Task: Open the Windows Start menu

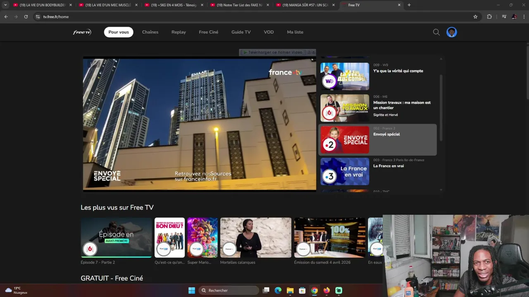Action: point(192,290)
